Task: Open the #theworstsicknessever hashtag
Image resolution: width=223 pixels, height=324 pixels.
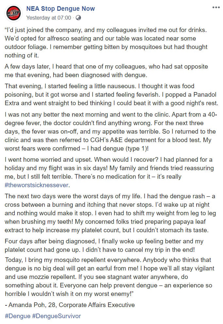Action: click(37, 185)
